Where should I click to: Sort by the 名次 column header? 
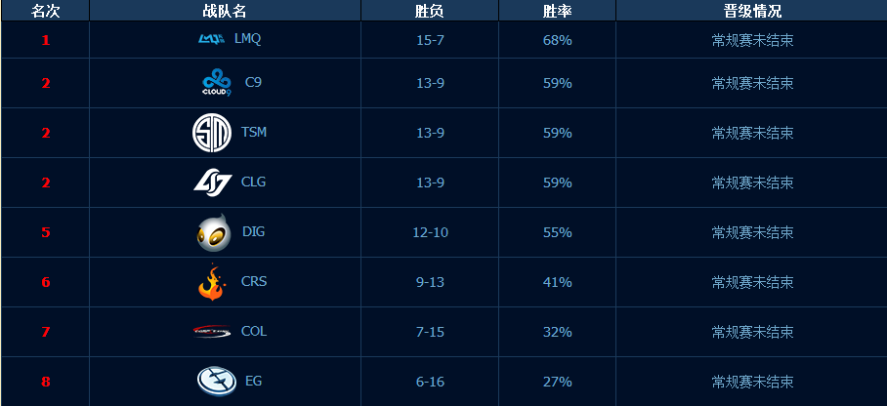point(45,11)
